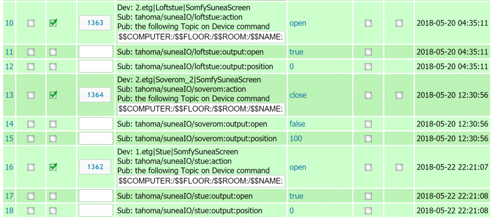Click the "0" position value in row 18
491x219 pixels.
pos(292,210)
